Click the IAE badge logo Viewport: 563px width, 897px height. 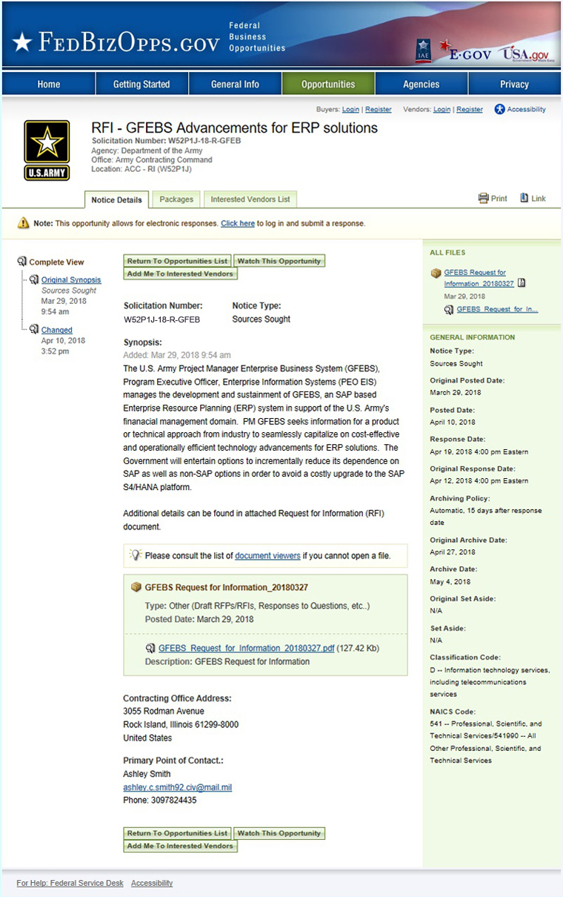(423, 51)
